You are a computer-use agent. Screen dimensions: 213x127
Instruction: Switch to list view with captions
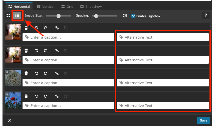pos(17,16)
